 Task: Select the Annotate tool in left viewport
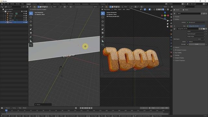pos(31,37)
